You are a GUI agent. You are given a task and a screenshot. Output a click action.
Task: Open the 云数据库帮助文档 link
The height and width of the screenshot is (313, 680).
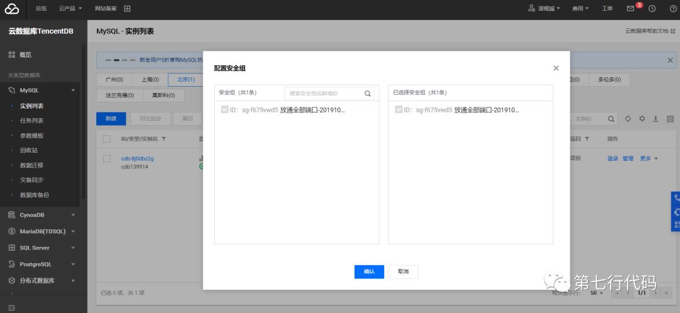point(650,31)
